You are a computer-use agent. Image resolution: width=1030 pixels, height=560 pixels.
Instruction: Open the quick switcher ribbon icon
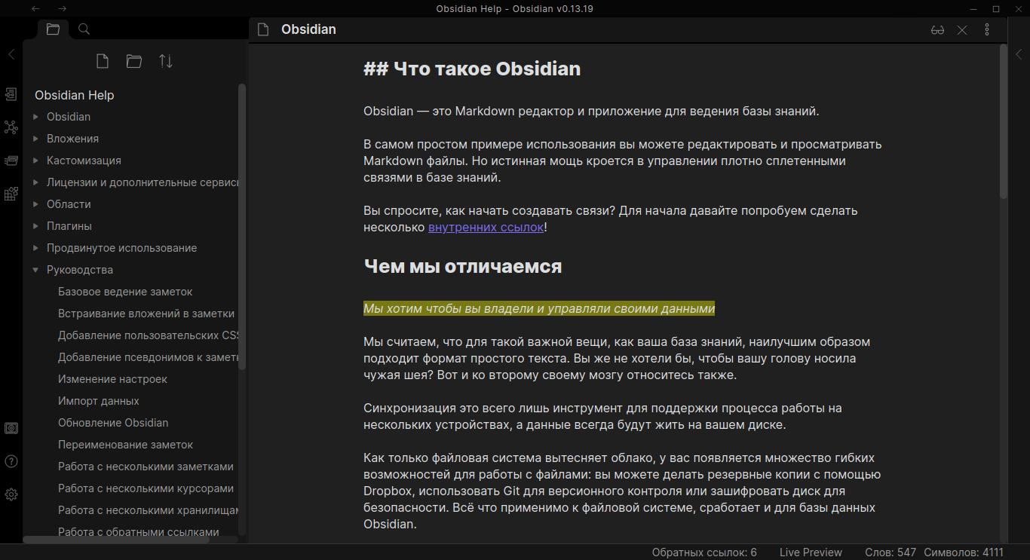pyautogui.click(x=11, y=94)
